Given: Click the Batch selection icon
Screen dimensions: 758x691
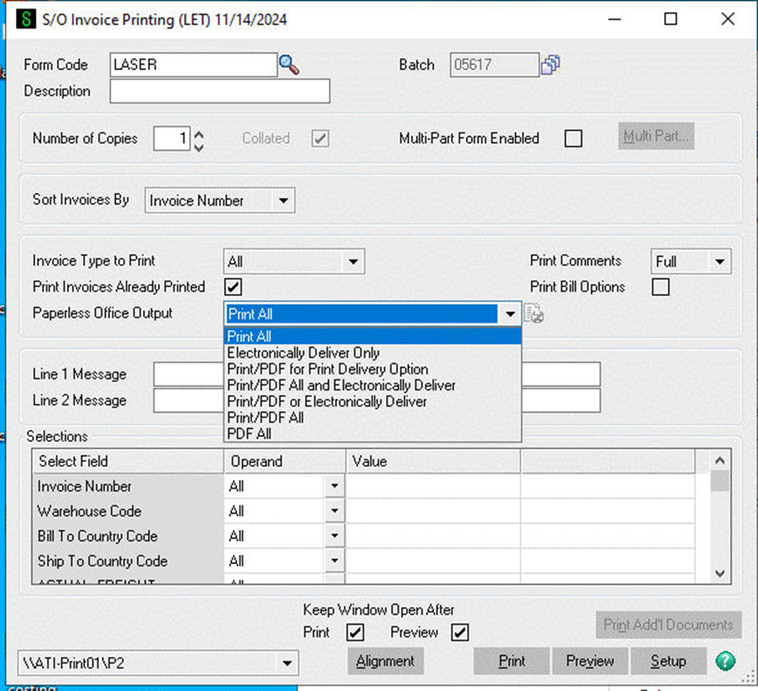Looking at the screenshot, I should [551, 65].
